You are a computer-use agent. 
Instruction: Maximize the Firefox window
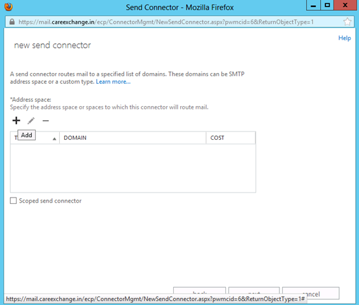click(327, 5)
